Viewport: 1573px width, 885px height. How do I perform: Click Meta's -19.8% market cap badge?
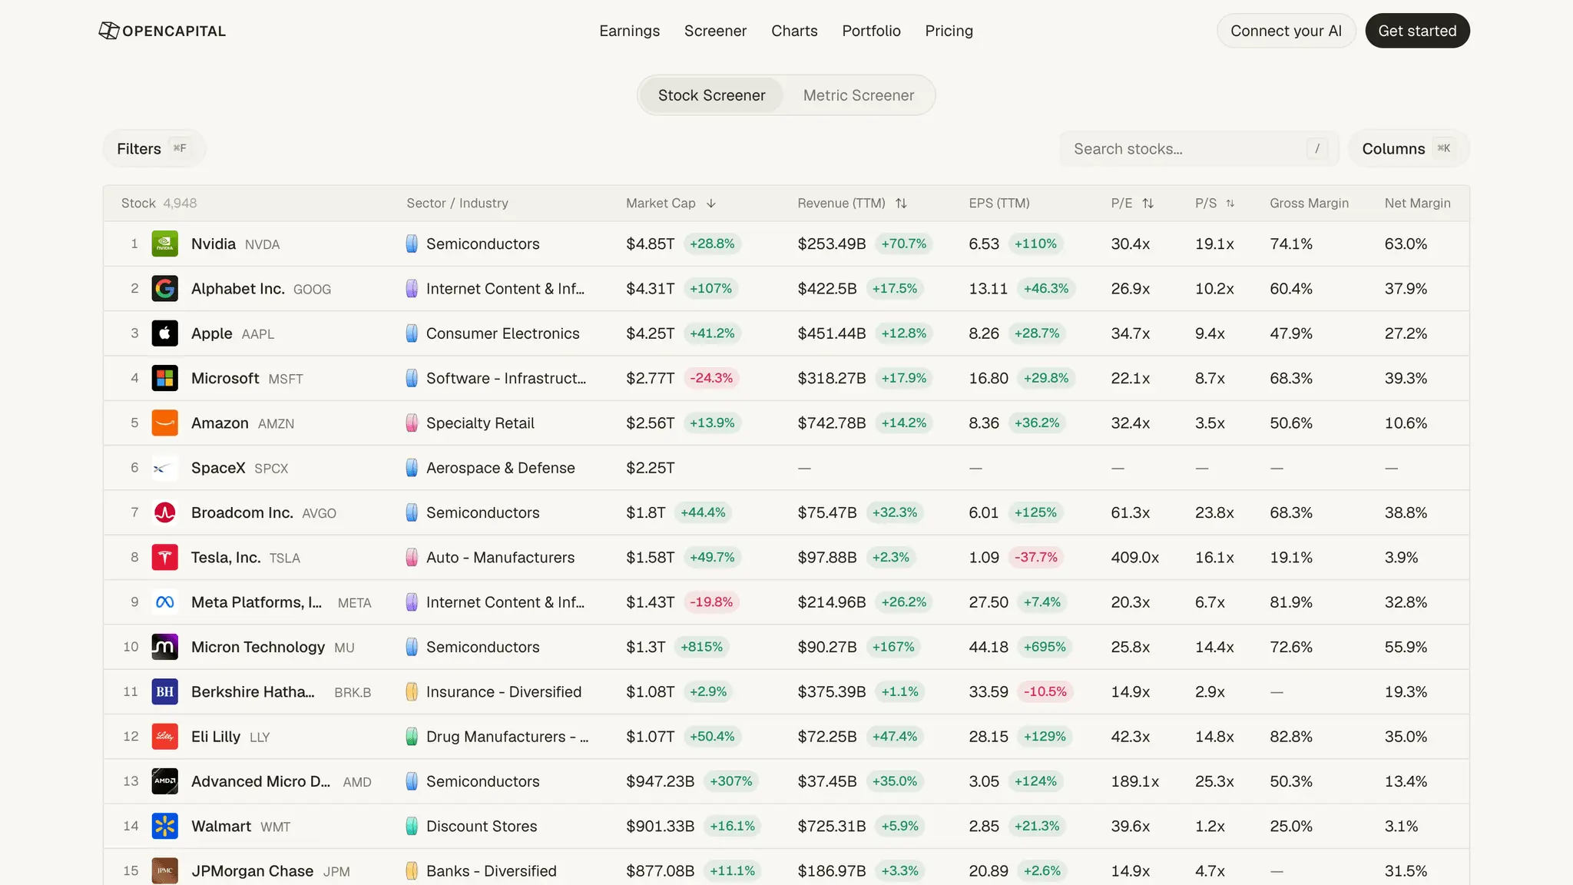[x=711, y=602]
